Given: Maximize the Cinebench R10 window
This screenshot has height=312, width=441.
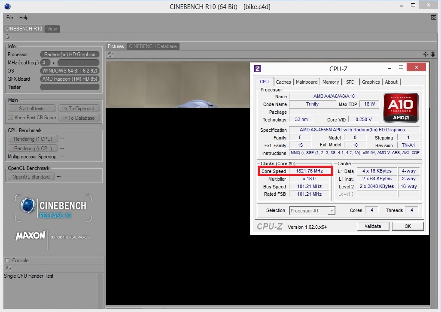Looking at the screenshot, I should point(413,5).
